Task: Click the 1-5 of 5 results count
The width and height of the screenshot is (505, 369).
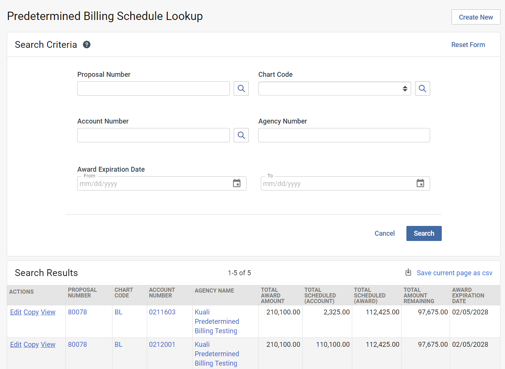Action: pyautogui.click(x=239, y=273)
